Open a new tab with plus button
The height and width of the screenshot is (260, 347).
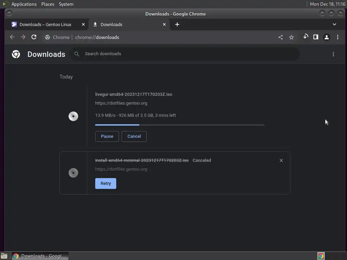coord(177,24)
